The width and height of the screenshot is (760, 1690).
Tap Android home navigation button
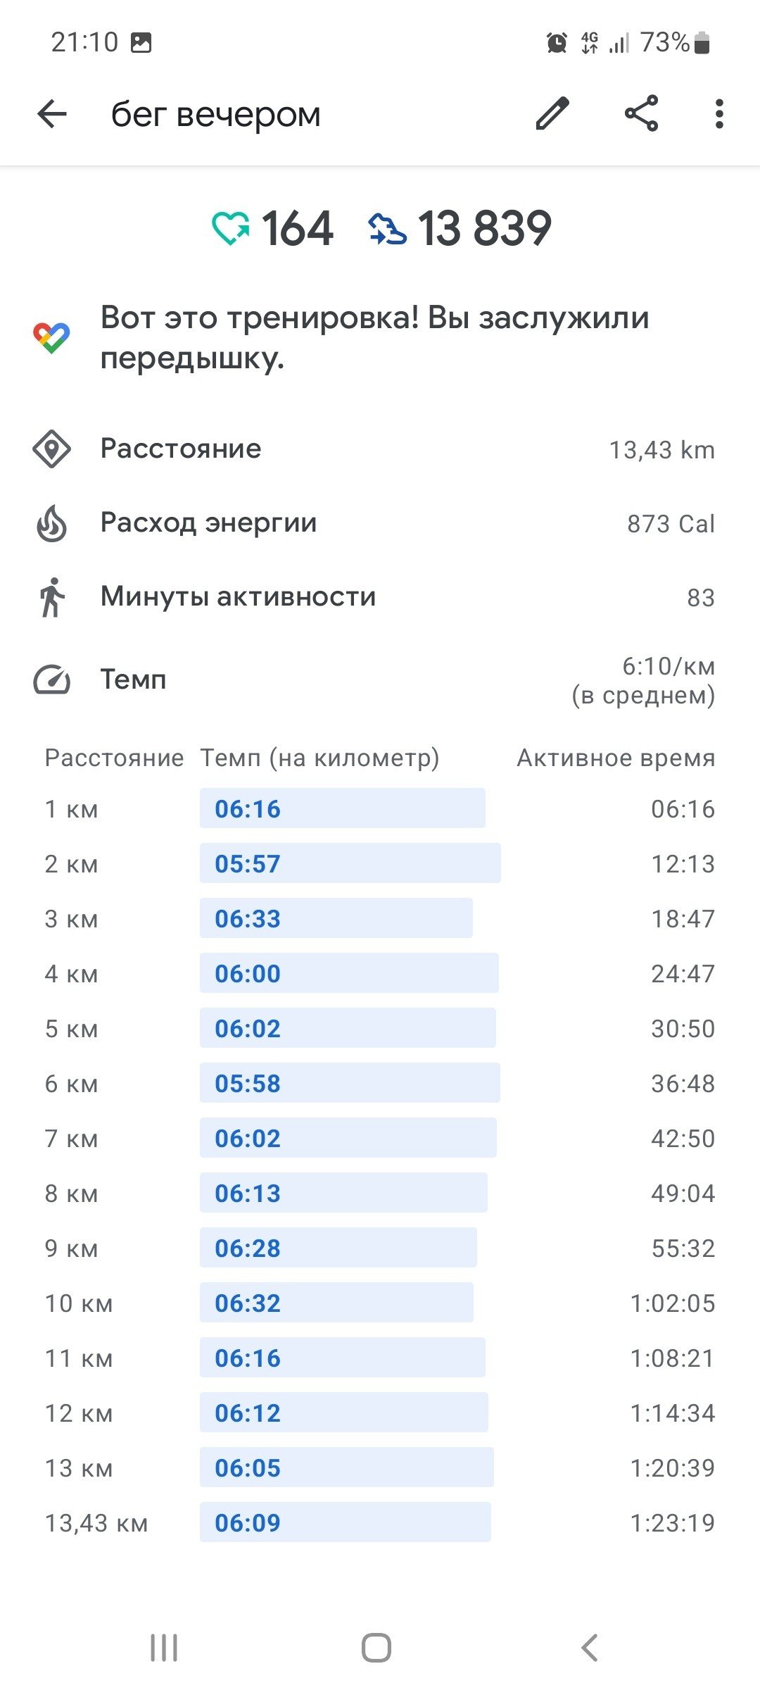click(x=376, y=1648)
